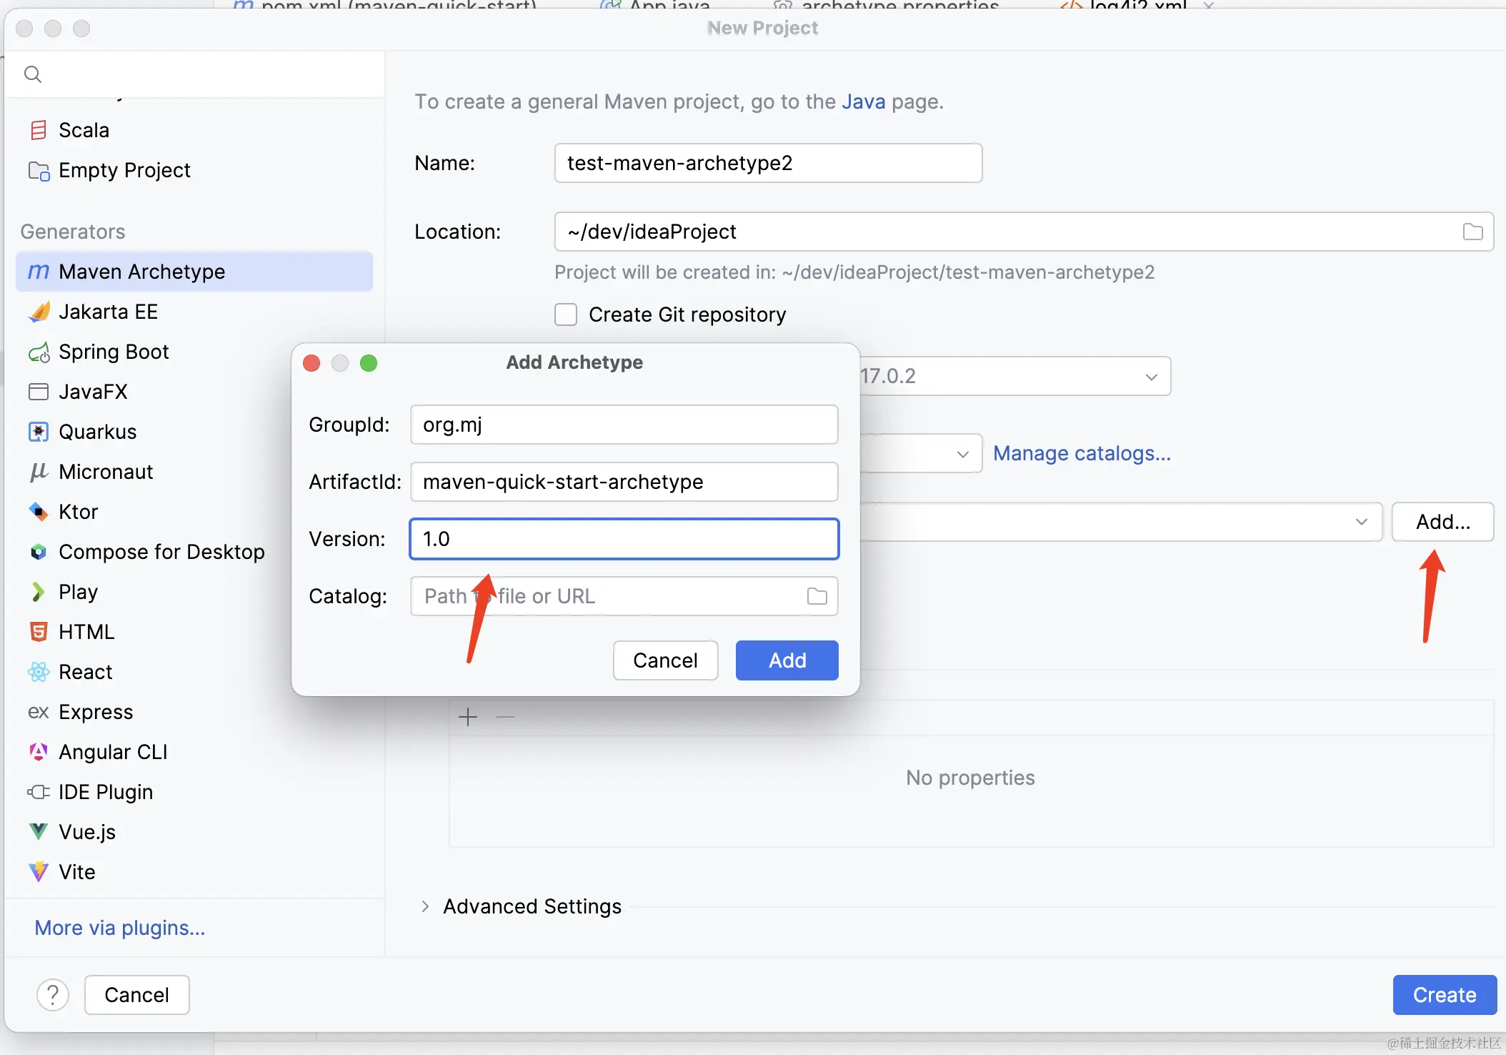Image resolution: width=1506 pixels, height=1055 pixels.
Task: Select the Ktor generator icon
Action: 39,512
